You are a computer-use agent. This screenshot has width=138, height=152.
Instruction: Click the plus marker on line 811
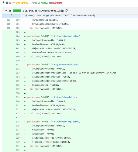point(25,65)
